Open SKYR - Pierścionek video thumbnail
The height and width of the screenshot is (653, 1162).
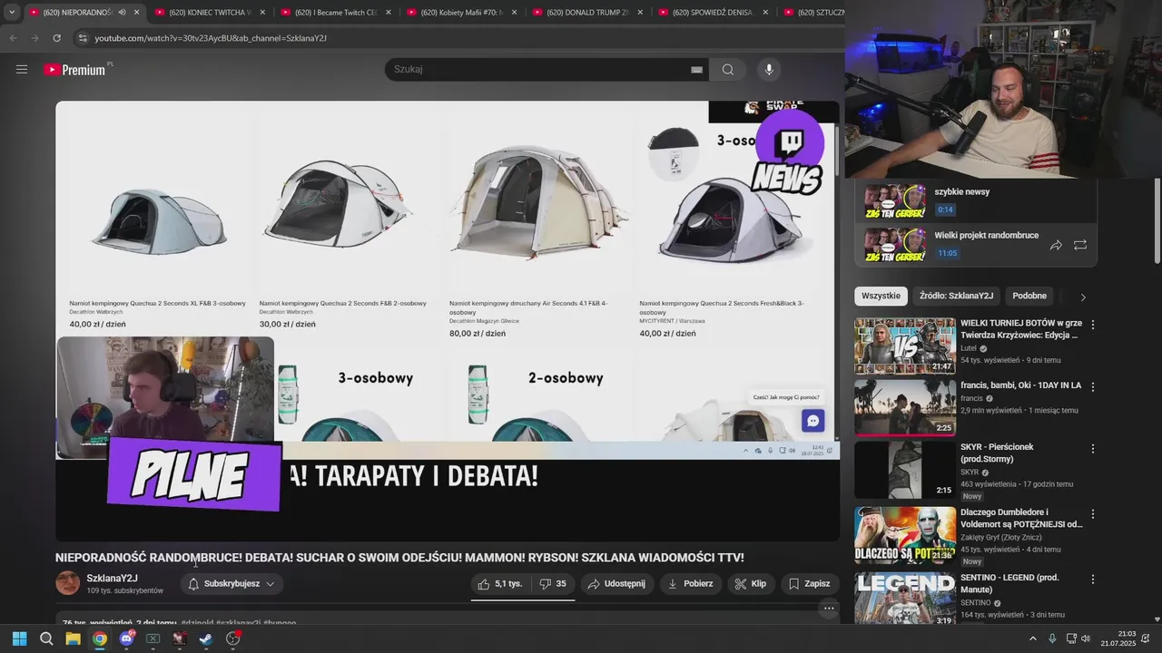[905, 470]
